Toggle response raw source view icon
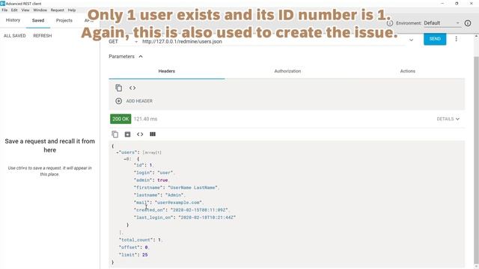The image size is (479, 269). (x=140, y=134)
